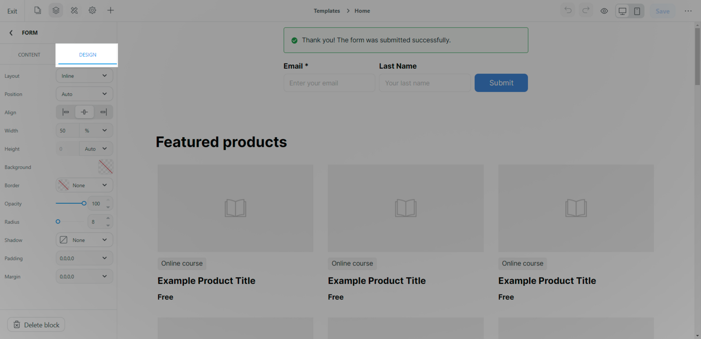Select the align left option
Viewport: 701px width, 339px height.
pos(66,112)
